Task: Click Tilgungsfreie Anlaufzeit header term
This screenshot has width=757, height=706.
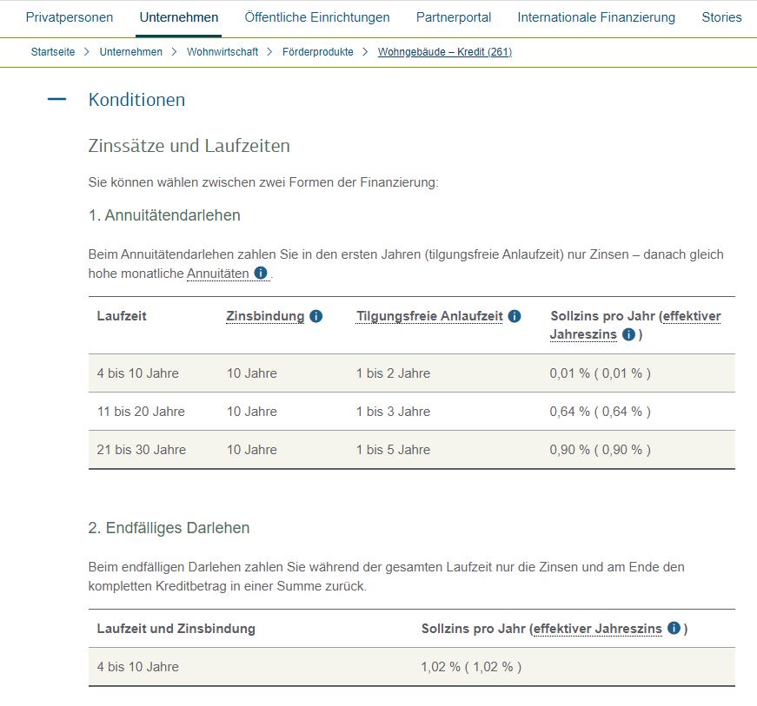Action: (x=429, y=316)
